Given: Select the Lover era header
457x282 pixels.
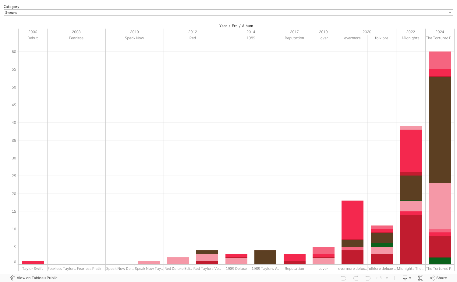Looking at the screenshot, I should tap(323, 38).
